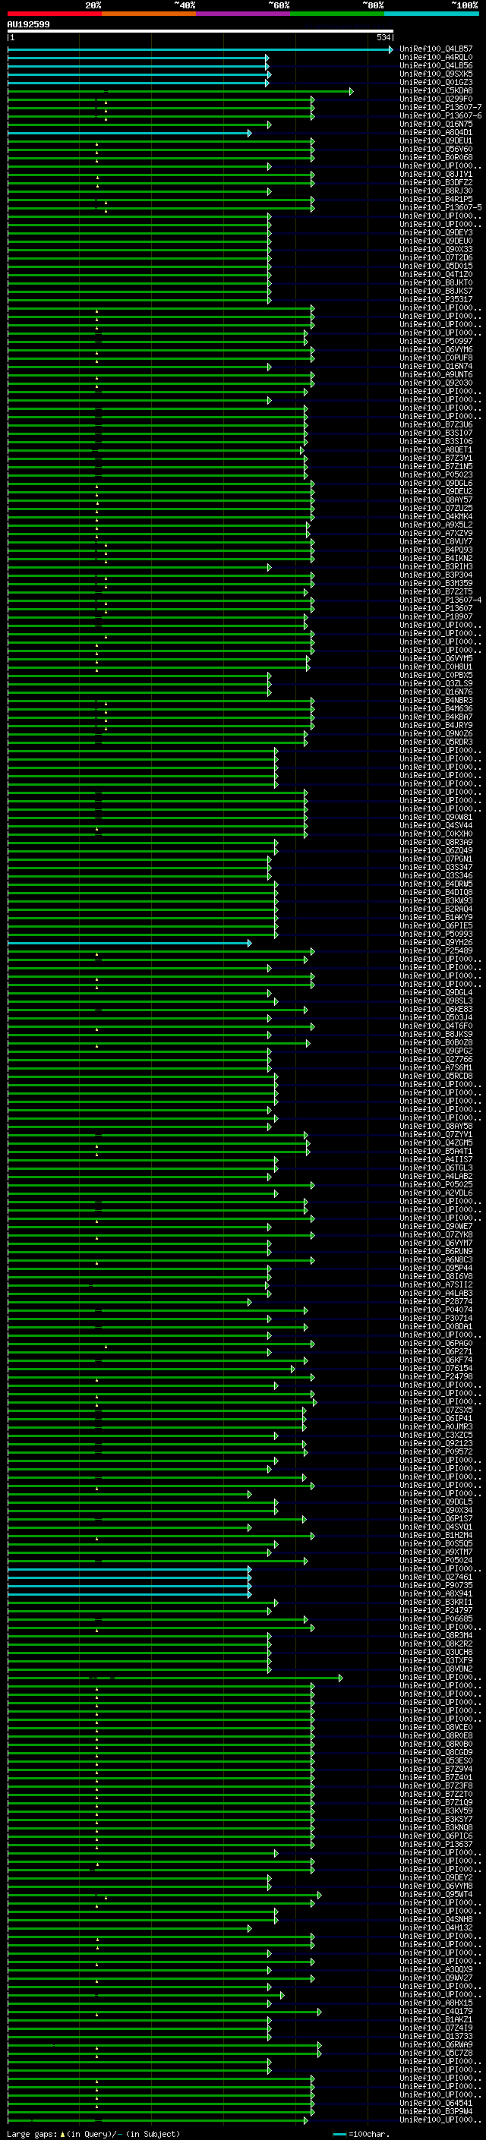Choose the UniRef100_Q9YH26 row label
This screenshot has width=486, height=2140.
(436, 943)
